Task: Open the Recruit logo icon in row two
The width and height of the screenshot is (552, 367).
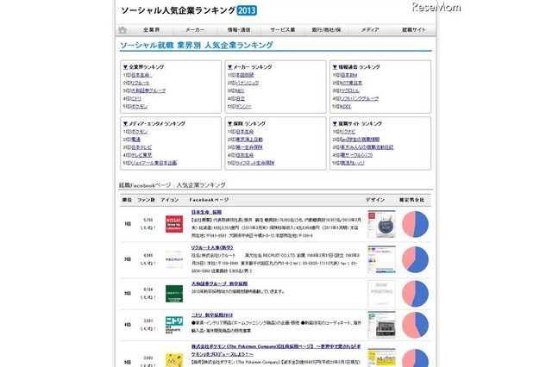Action: [174, 259]
